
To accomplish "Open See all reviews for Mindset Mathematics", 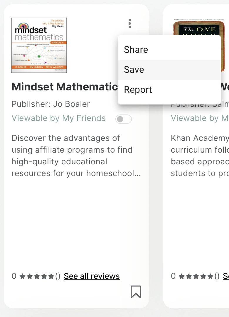I will 92,276.
